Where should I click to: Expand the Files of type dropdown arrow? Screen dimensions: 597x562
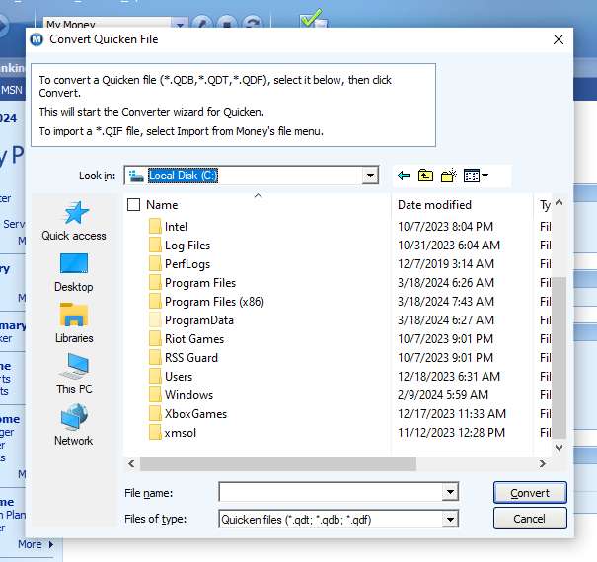click(x=450, y=519)
